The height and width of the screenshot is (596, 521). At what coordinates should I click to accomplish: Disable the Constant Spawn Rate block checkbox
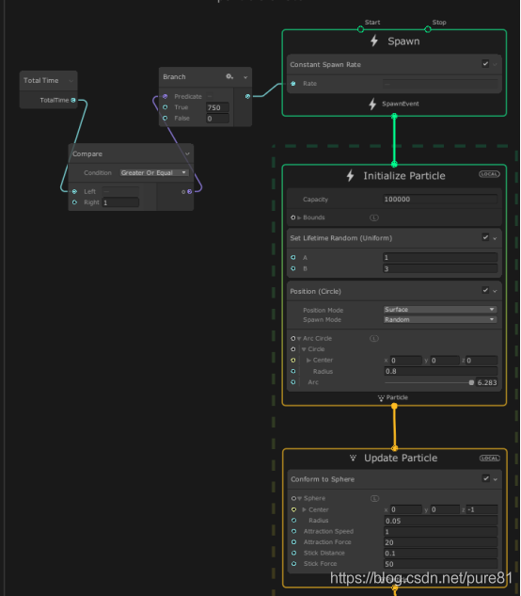485,63
